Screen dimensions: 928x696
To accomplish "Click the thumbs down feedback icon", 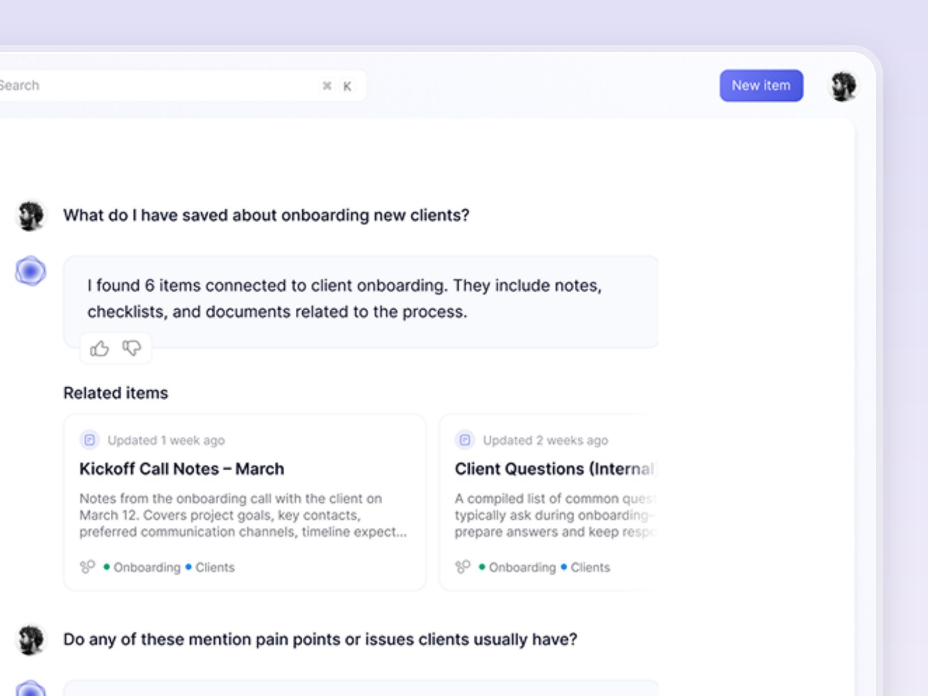I will (x=132, y=348).
